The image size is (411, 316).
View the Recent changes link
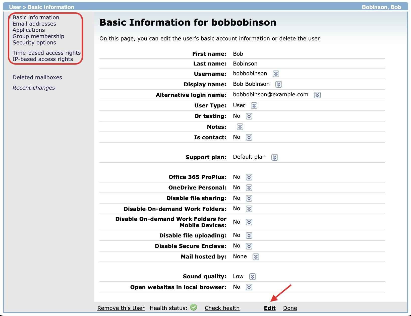pyautogui.click(x=34, y=88)
